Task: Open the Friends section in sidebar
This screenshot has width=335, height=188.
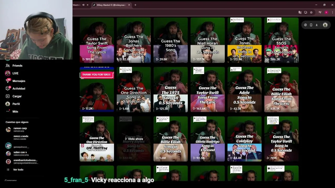Action: (14, 66)
